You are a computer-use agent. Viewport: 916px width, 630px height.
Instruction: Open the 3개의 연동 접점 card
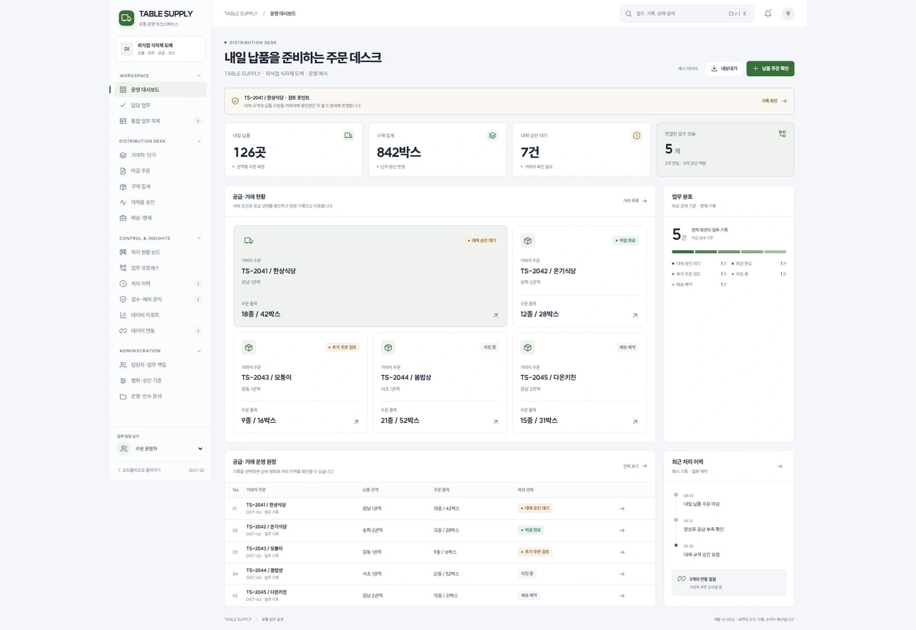pyautogui.click(x=729, y=582)
